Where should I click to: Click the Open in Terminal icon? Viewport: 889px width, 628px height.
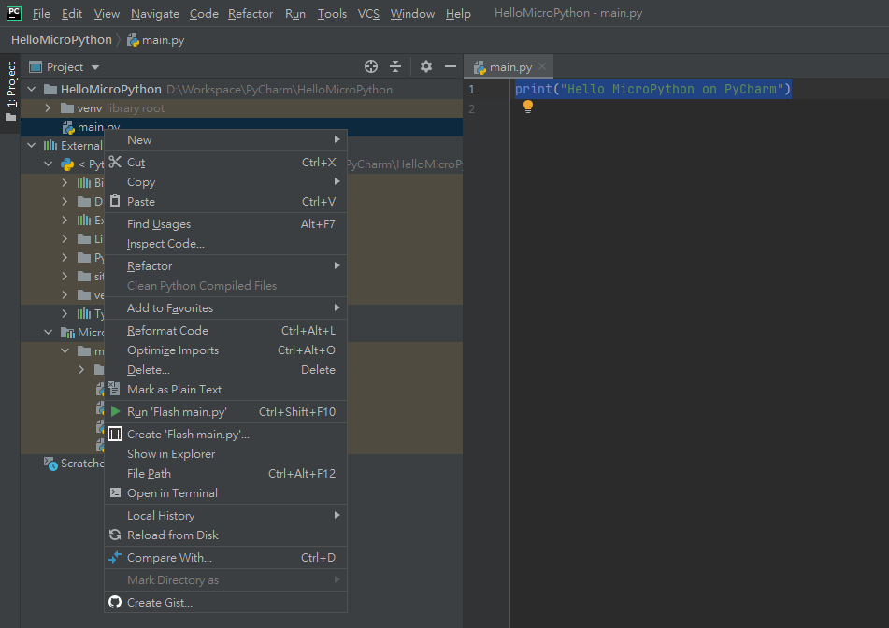[115, 492]
